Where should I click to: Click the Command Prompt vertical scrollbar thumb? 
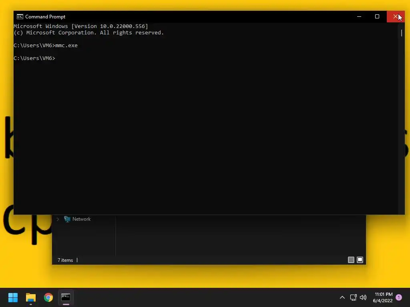click(401, 33)
